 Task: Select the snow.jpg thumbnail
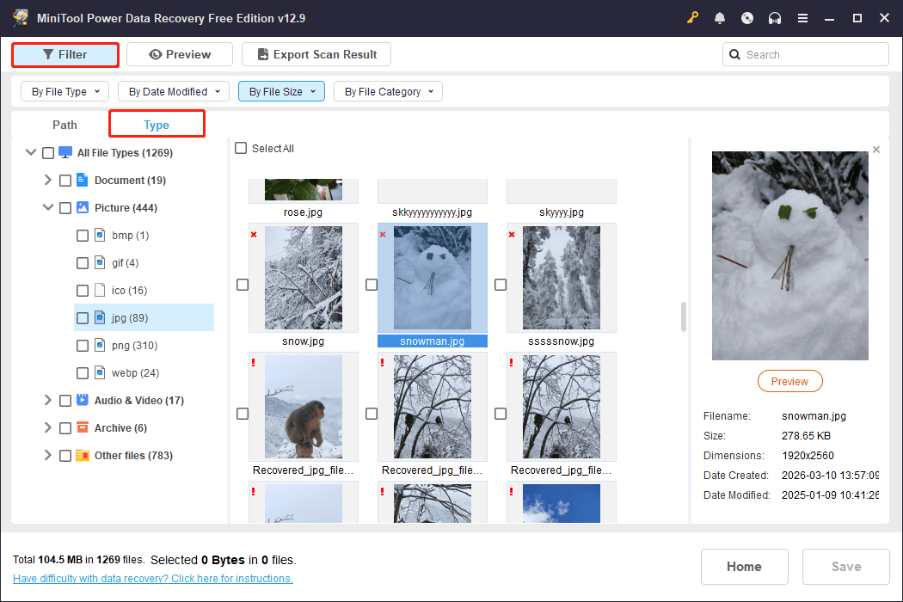(x=304, y=278)
